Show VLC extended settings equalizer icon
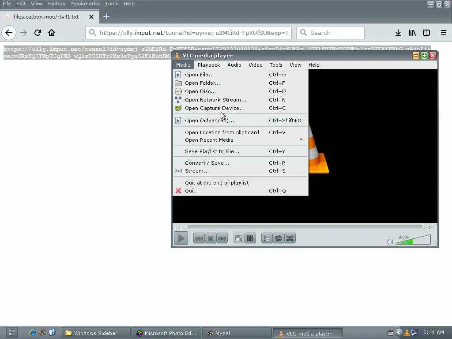 pos(250,238)
